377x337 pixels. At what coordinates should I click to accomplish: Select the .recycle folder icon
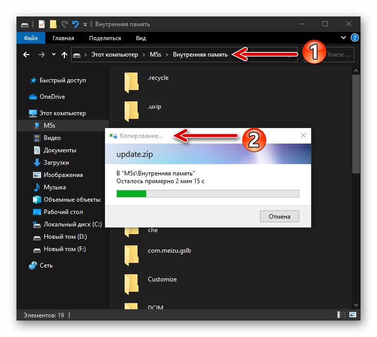point(131,82)
